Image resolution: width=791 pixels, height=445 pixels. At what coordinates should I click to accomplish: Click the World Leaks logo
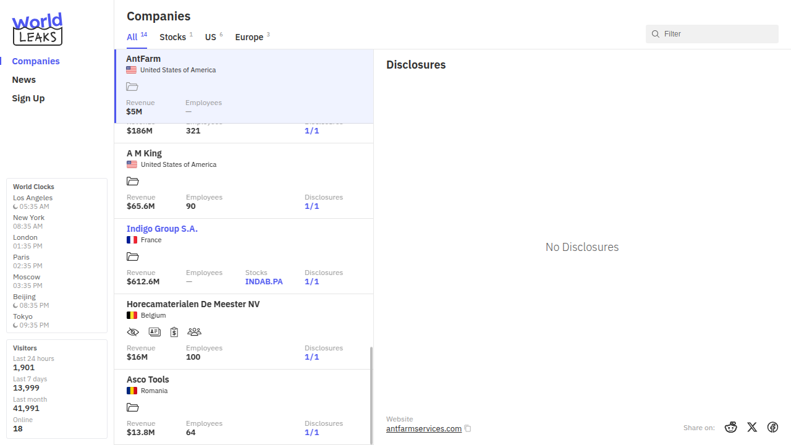pos(38,29)
